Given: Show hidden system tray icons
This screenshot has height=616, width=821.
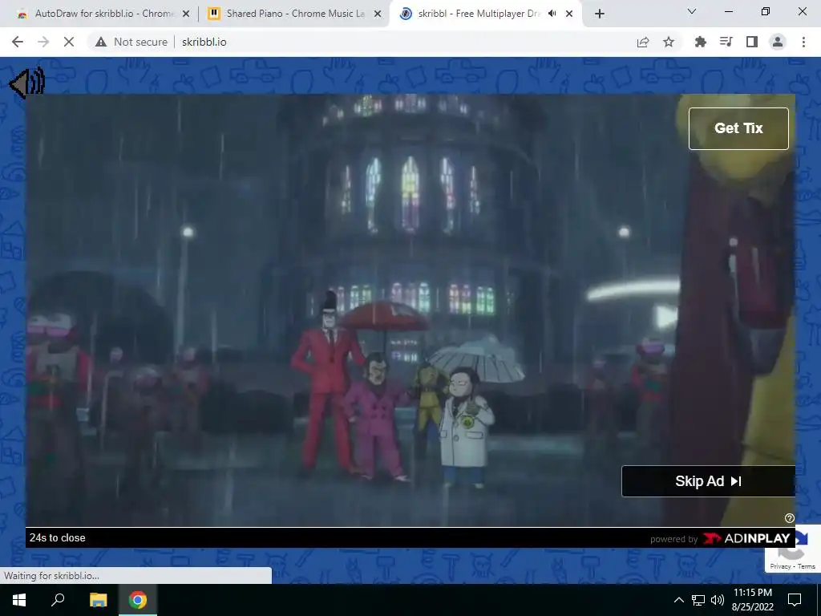Looking at the screenshot, I should point(678,600).
